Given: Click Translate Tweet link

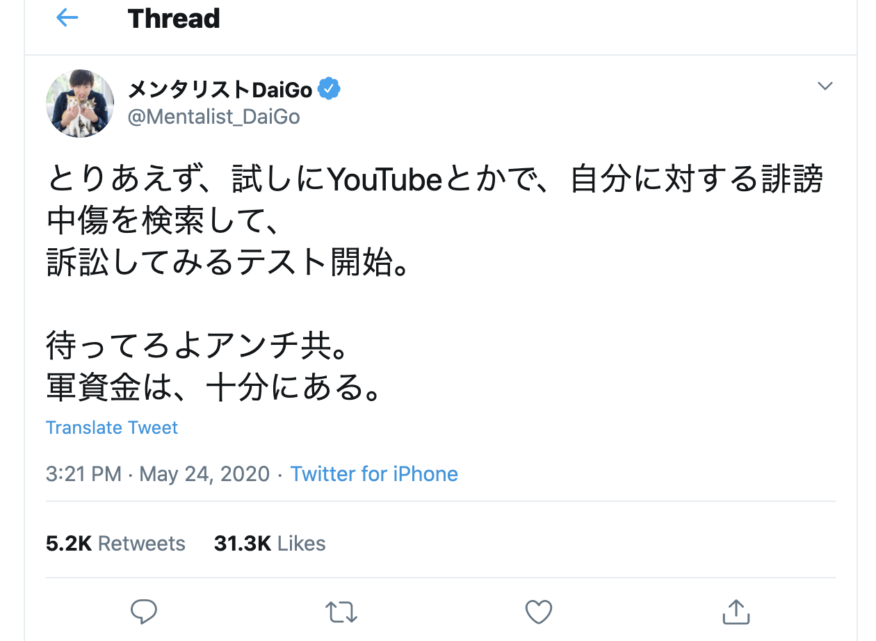Looking at the screenshot, I should (112, 427).
